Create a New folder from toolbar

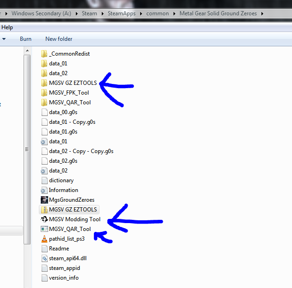[x=59, y=39]
